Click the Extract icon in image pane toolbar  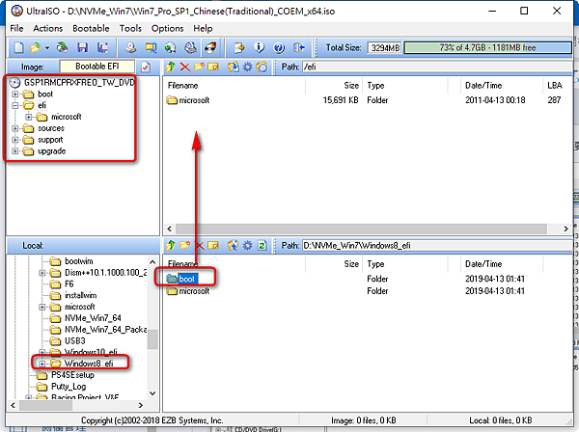(x=233, y=67)
